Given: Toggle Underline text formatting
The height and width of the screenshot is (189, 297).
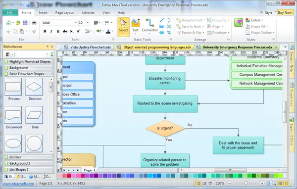Looking at the screenshot, I should (x=58, y=31).
